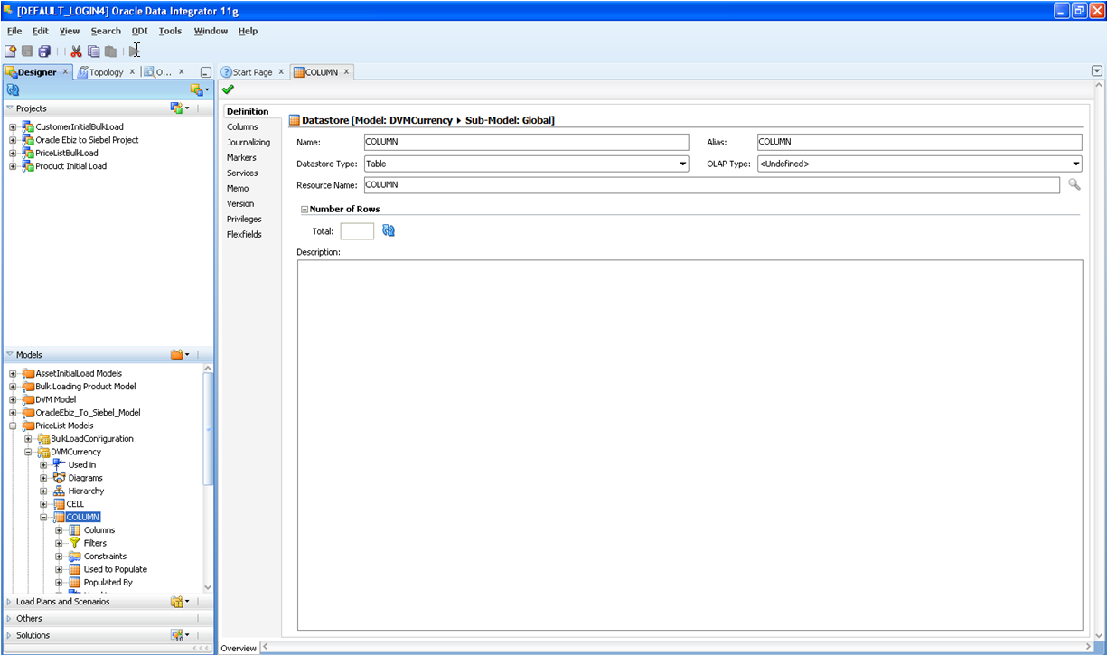Expand the CustomerInitialBulkLoad project
Viewport: 1107px width, 655px height.
[13, 127]
